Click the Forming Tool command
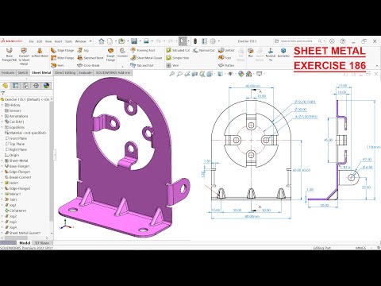Screen dimensions: 381x286 pyautogui.click(x=143, y=50)
